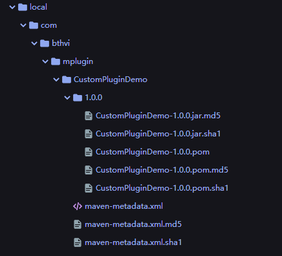Click the XML code icon for maven-metadata.xml
This screenshot has height=256, width=282.
(78, 206)
